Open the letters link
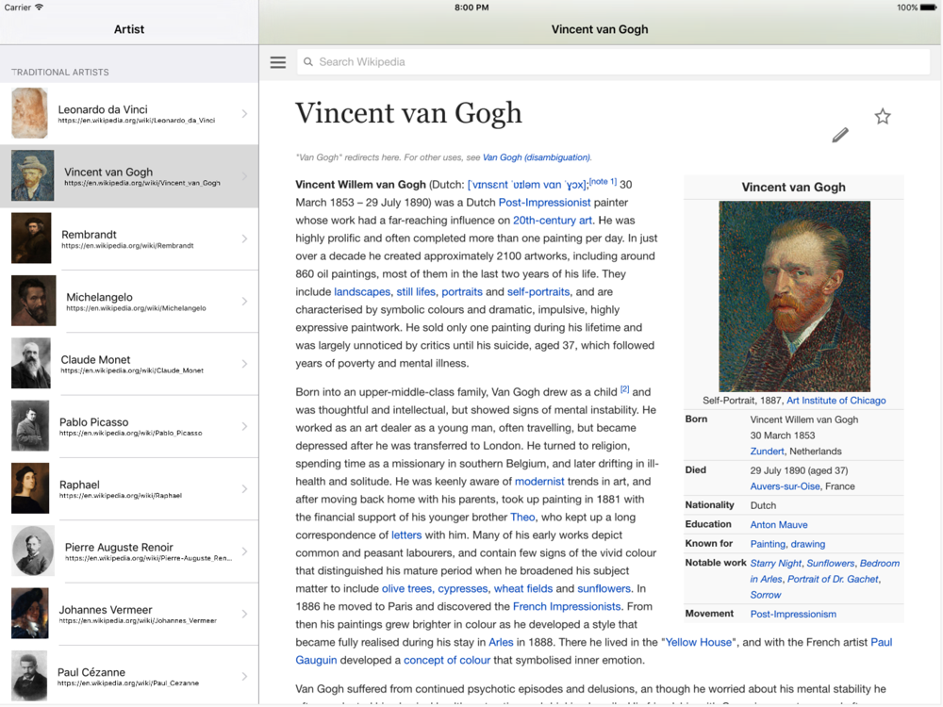943x707 pixels. coord(406,535)
